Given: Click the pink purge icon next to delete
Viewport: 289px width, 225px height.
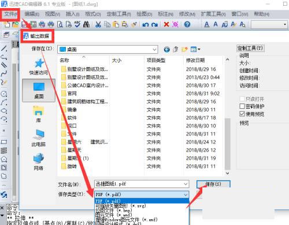Looking at the screenshot, I should (x=175, y=24).
